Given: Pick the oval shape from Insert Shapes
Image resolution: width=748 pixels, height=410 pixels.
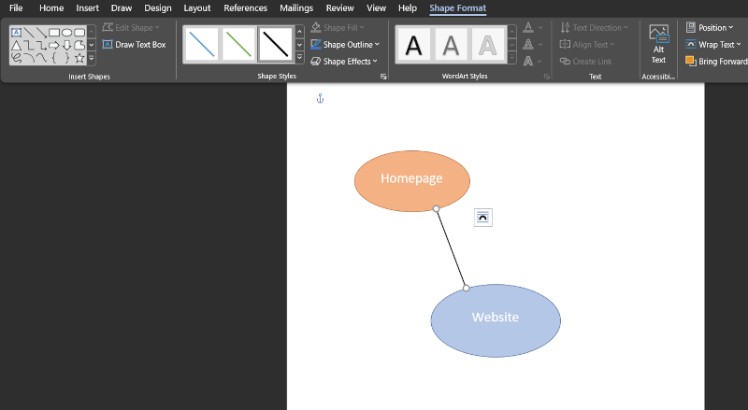Looking at the screenshot, I should pos(66,32).
